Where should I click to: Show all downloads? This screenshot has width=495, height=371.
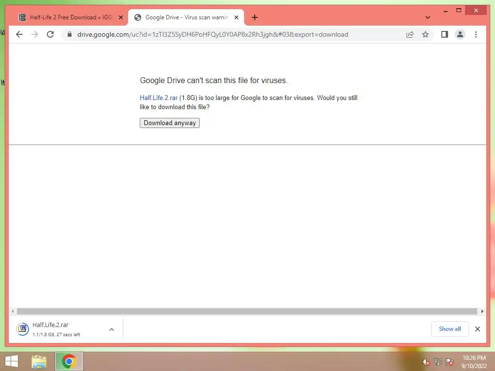450,328
